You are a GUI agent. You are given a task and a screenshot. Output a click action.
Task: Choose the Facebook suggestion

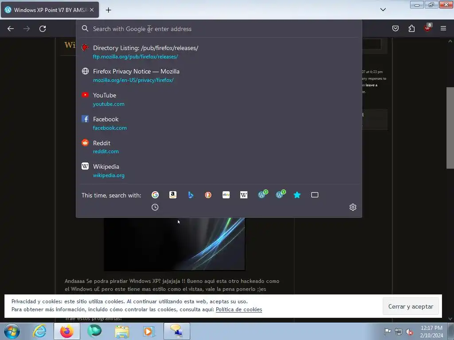coord(219,123)
